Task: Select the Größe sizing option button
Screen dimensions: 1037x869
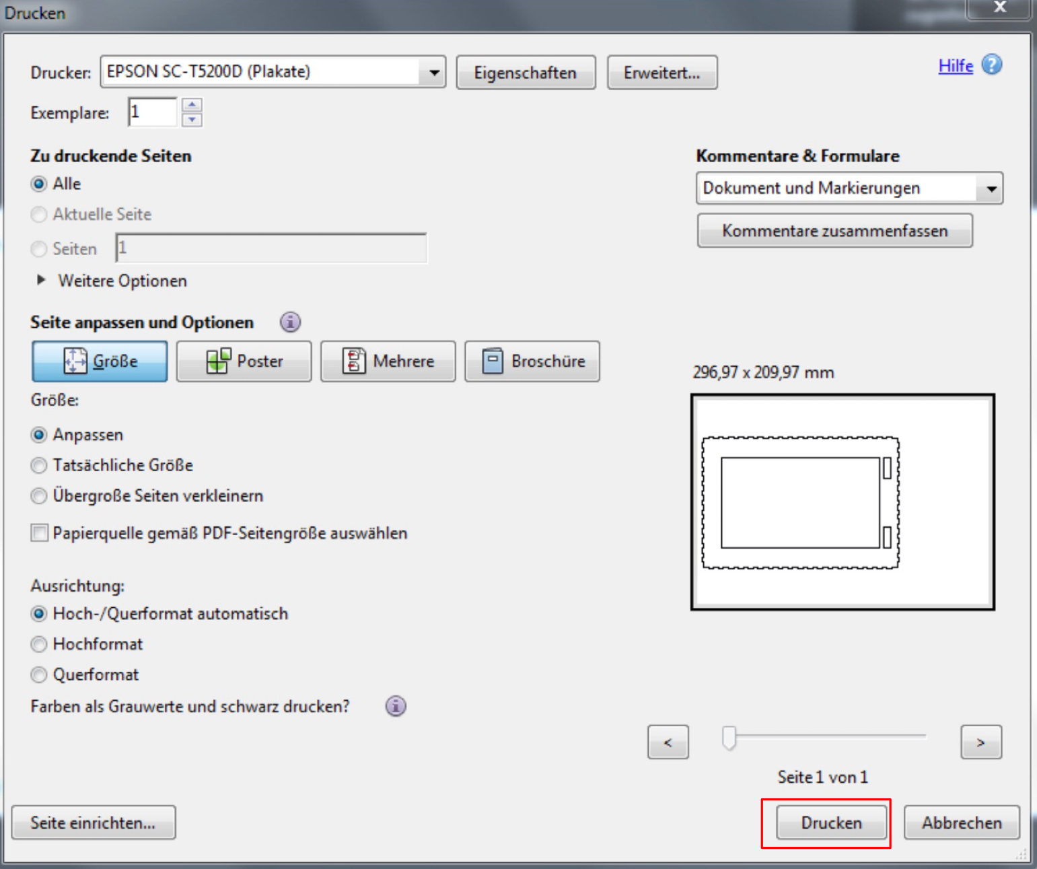Action: [x=100, y=361]
